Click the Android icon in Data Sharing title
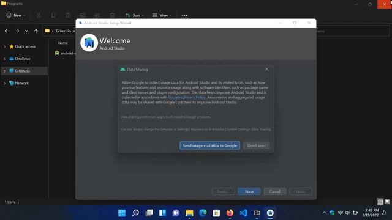Image resolution: width=392 pixels, height=220 pixels. pyautogui.click(x=123, y=70)
